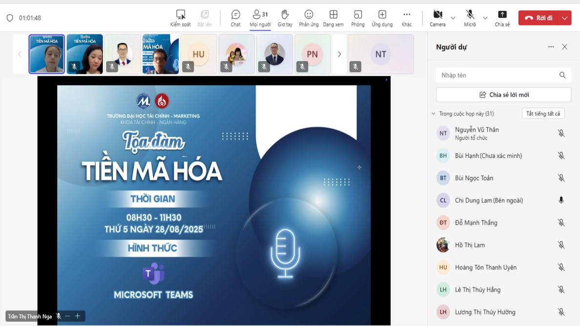Collapse 'Trong cuộc họp này' participant list
The image size is (580, 326).
point(434,114)
